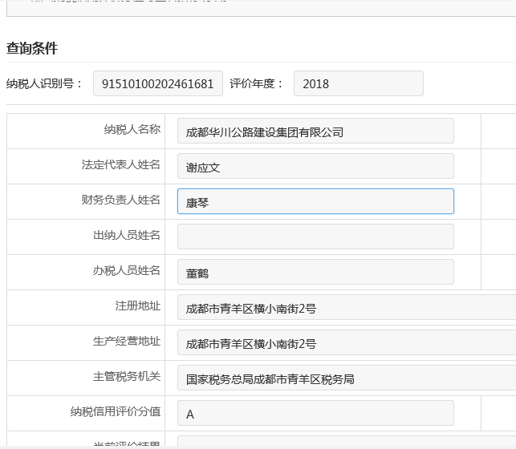
Task: Click the 纳税人名称 row label
Action: tap(132, 129)
